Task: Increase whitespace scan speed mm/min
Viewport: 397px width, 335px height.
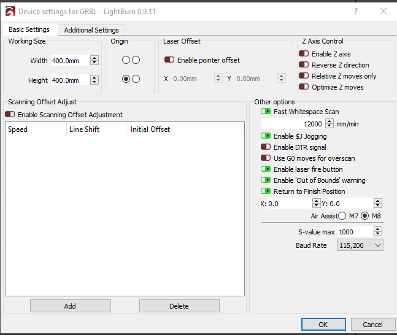Action: [329, 121]
